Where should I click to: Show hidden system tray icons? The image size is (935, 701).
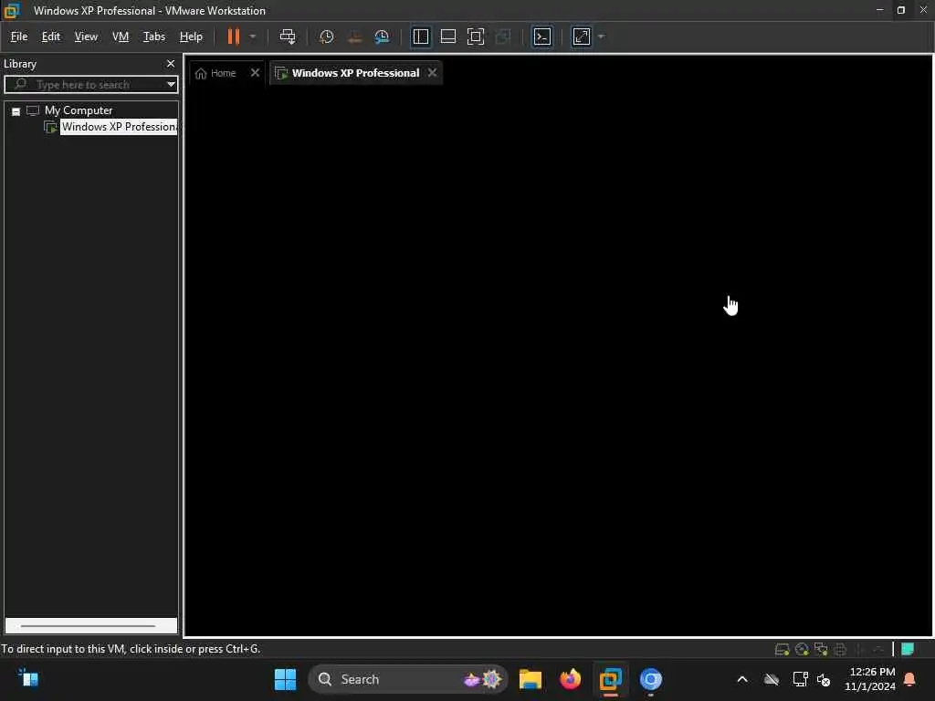tap(741, 679)
